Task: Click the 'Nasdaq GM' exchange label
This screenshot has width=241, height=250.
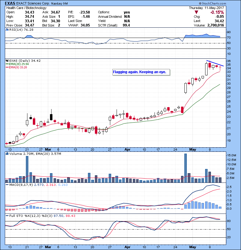Action: 59,4
